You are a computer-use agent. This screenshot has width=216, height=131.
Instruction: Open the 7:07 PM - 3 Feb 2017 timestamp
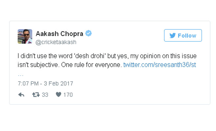click(45, 83)
